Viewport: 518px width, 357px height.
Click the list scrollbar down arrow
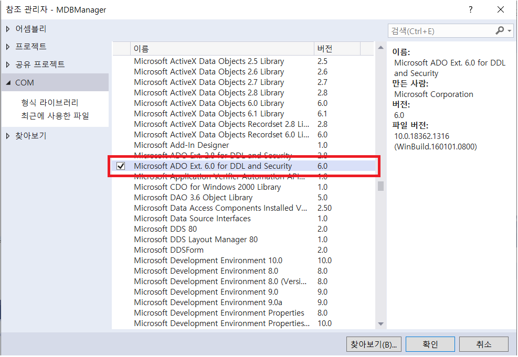point(380,324)
